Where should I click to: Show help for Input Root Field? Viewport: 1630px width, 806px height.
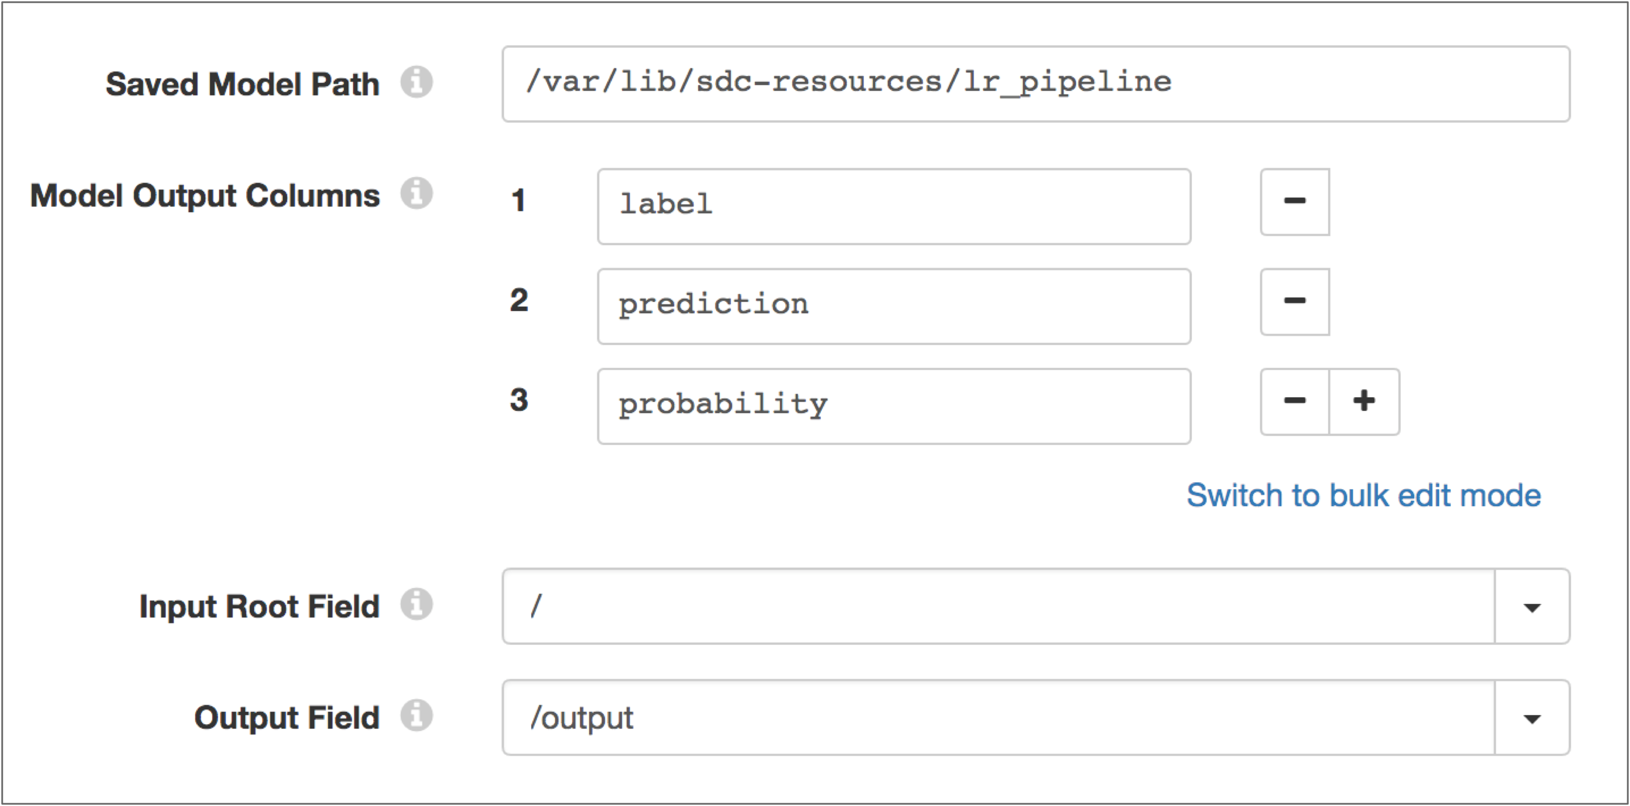(x=416, y=604)
